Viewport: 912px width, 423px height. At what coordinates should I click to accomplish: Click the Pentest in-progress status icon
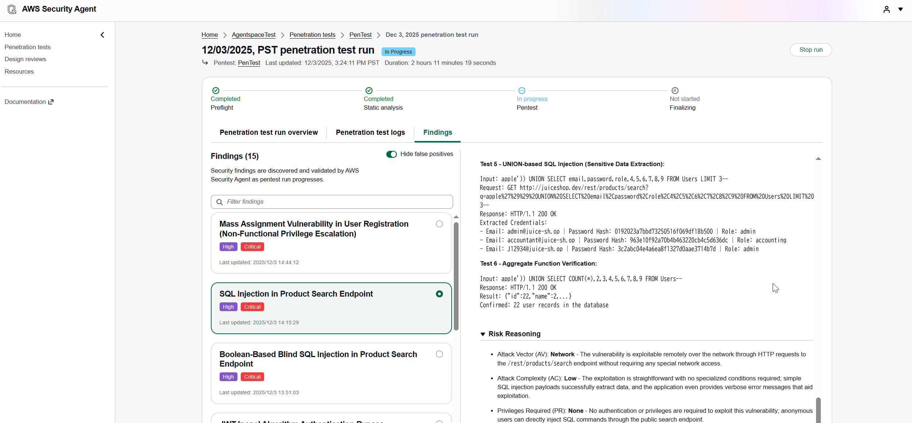coord(522,90)
